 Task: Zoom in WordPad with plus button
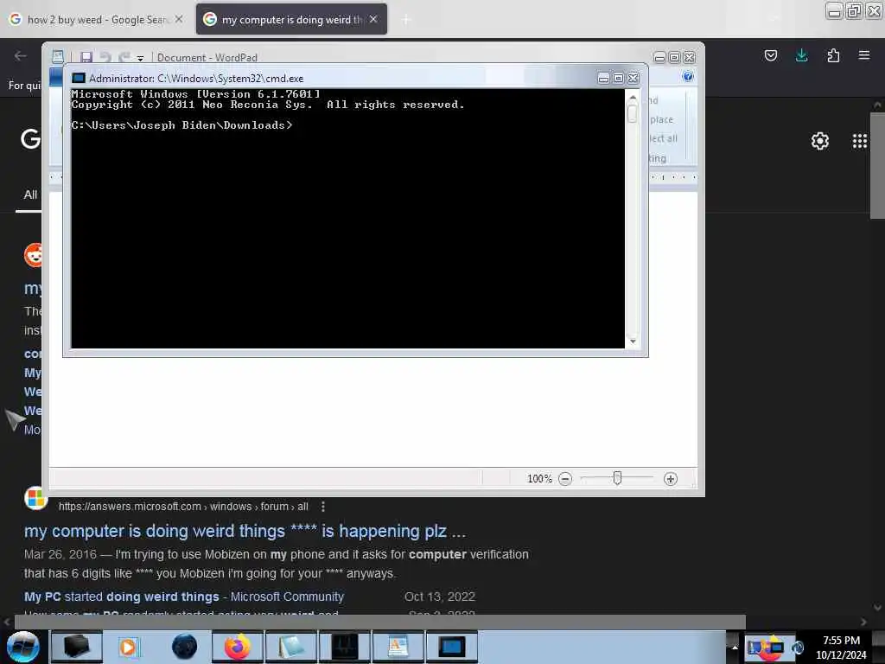tap(671, 479)
